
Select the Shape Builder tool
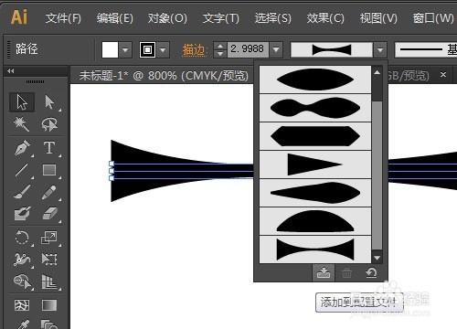22,281
